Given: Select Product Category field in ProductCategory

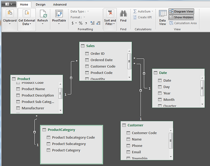Looking at the screenshot, I should pyautogui.click(x=66, y=150).
